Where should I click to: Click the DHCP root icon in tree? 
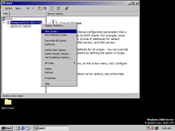click(4, 19)
